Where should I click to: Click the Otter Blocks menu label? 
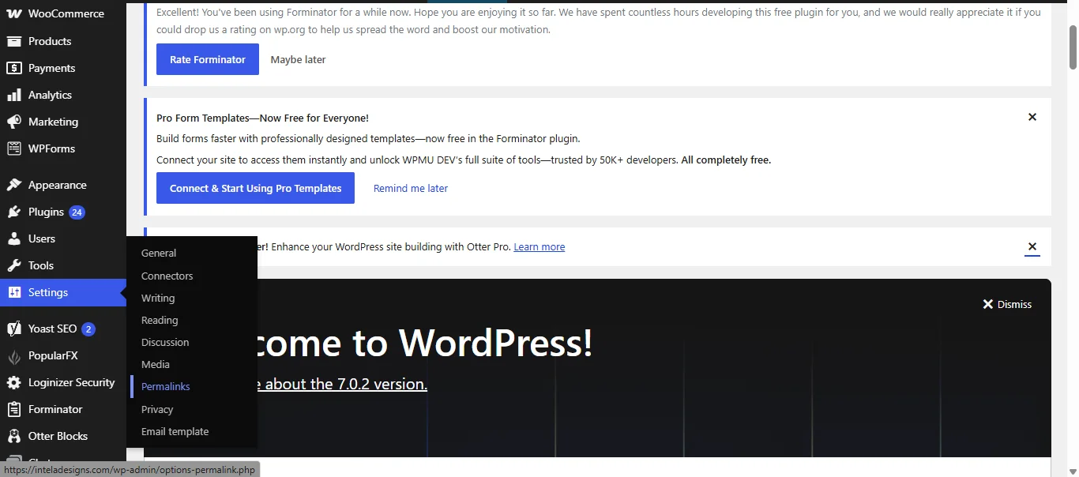(x=58, y=436)
